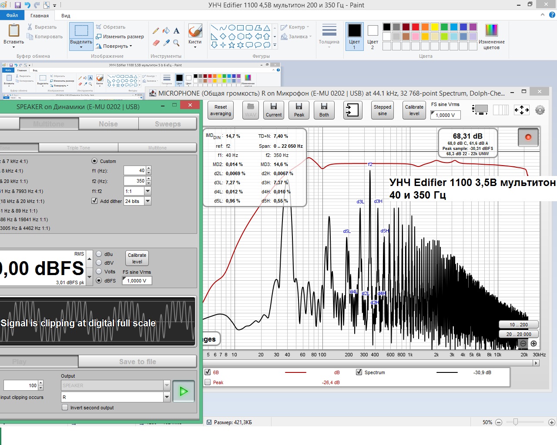The image size is (557, 445).
Task: Switch to the Noise generator tab
Action: (x=108, y=124)
